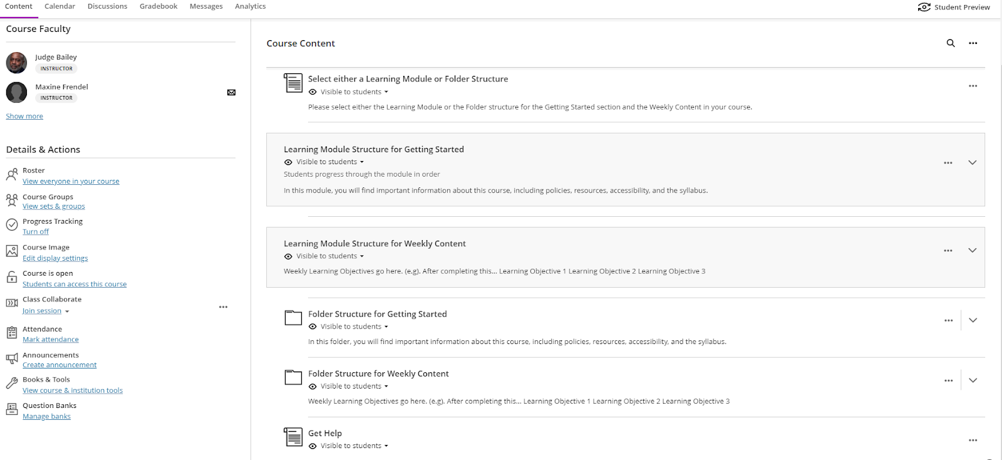
Task: Open Student Preview eye icon
Action: coord(924,7)
